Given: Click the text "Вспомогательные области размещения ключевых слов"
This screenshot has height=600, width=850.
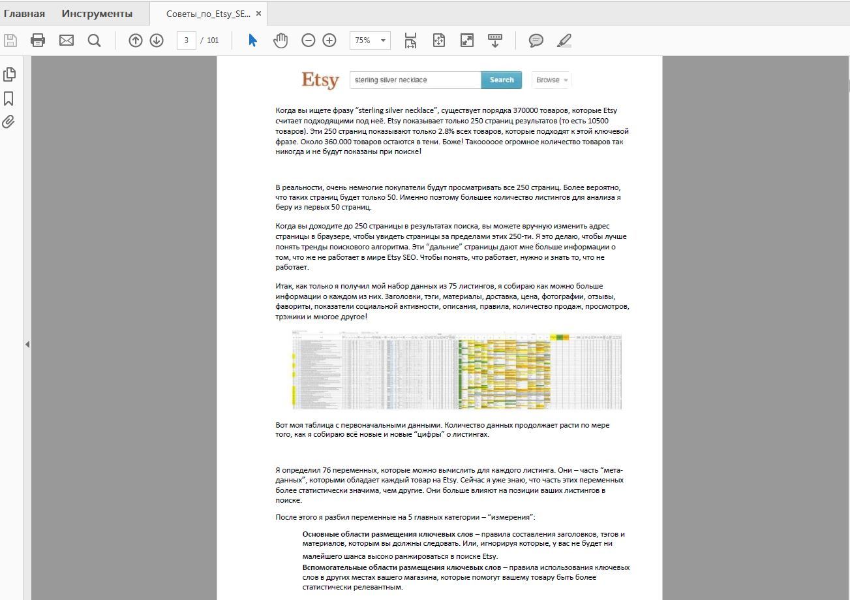Looking at the screenshot, I should 402,567.
